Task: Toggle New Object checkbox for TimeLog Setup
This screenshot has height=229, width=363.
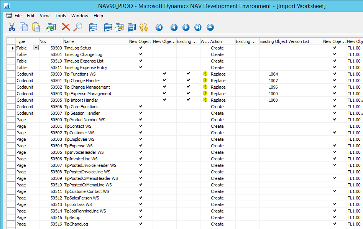Action: click(x=141, y=48)
